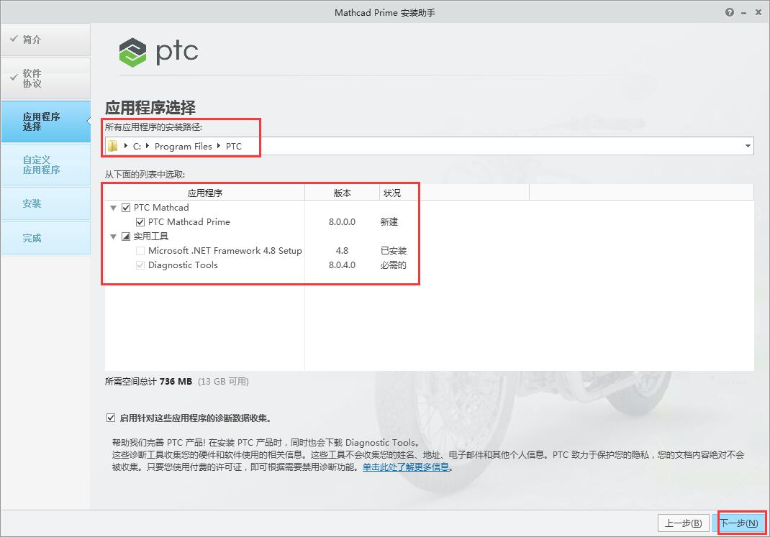Open 单击此处了解更多信息 link
The height and width of the screenshot is (537, 770).
tap(406, 467)
